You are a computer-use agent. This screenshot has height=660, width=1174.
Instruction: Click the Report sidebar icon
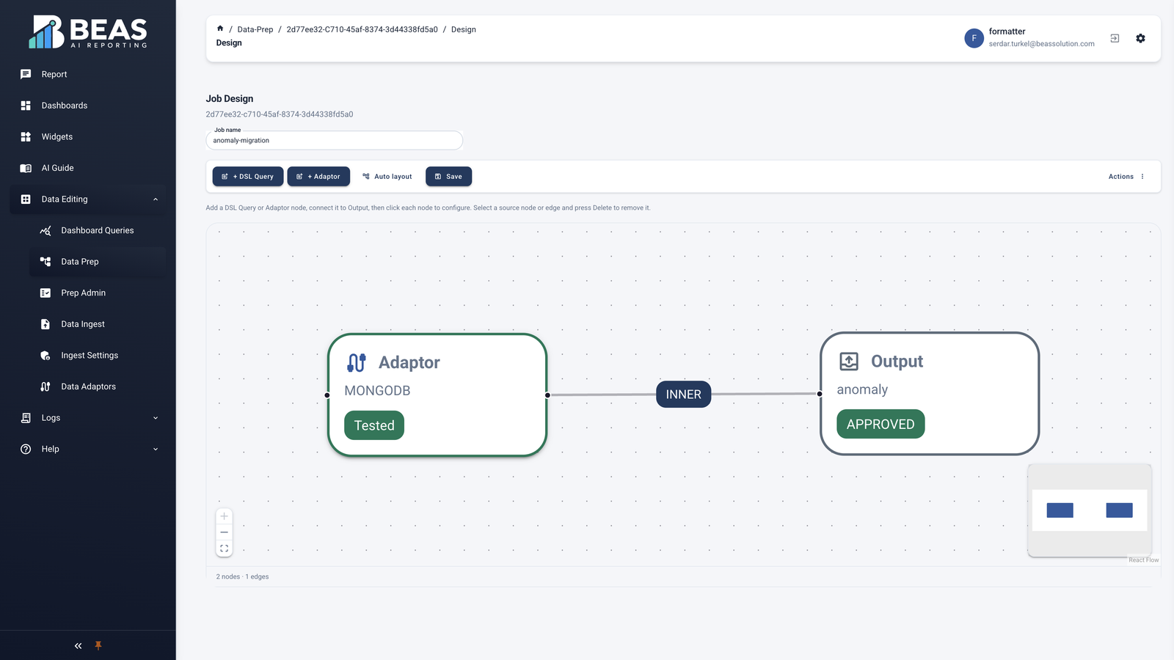point(26,74)
